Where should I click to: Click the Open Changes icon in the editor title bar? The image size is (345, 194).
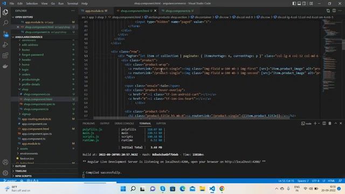tap(328, 11)
